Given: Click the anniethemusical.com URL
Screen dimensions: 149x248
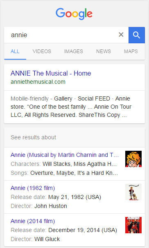Looking at the screenshot, I should click(x=38, y=82).
